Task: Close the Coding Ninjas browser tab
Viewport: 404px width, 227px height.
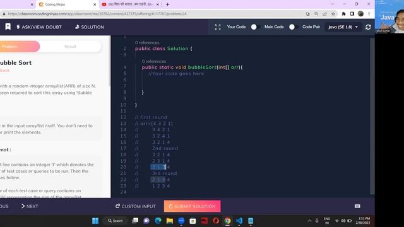Action: pyautogui.click(x=95, y=4)
